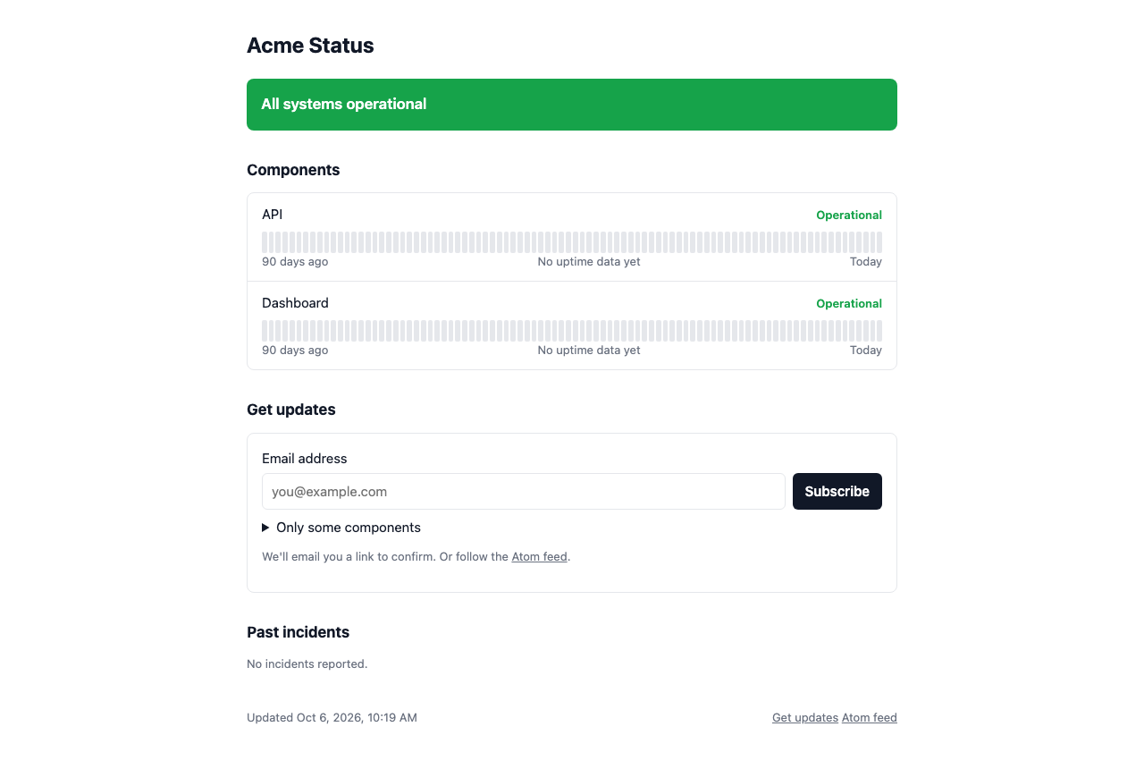Select the API component name
The width and height of the screenshot is (1144, 769).
point(272,214)
